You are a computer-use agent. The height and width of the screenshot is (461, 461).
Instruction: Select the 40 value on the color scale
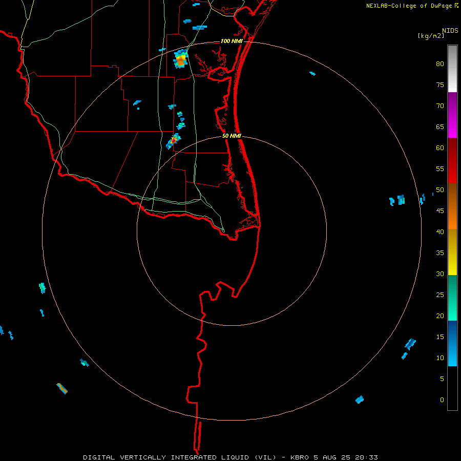coord(440,232)
